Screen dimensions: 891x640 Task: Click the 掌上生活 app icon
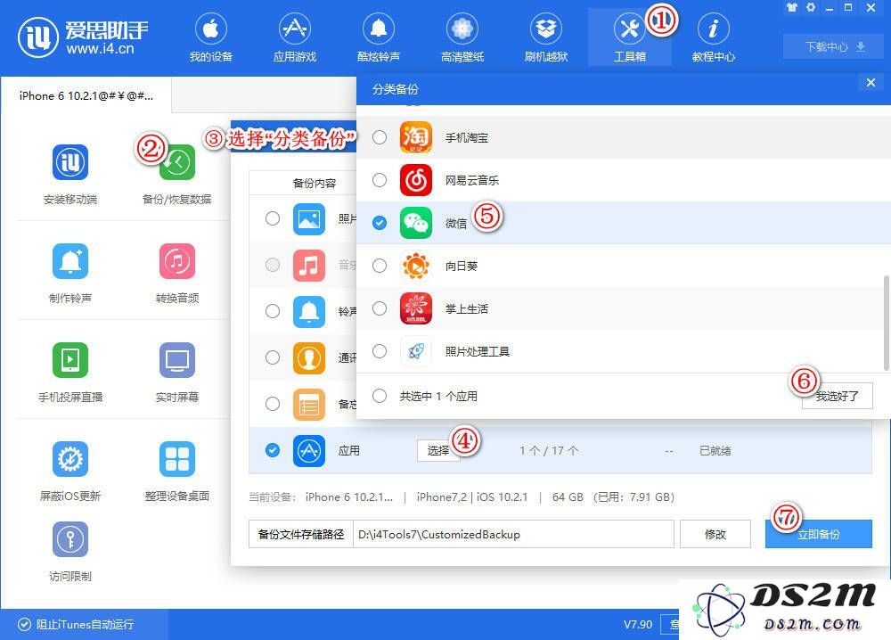416,308
